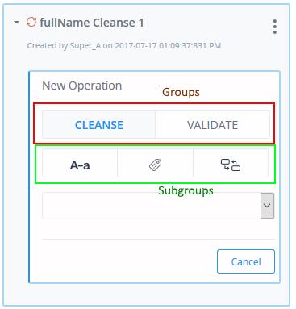This screenshot has height=309, width=296.
Task: Click the divider line above Cancel
Action: click(x=158, y=239)
